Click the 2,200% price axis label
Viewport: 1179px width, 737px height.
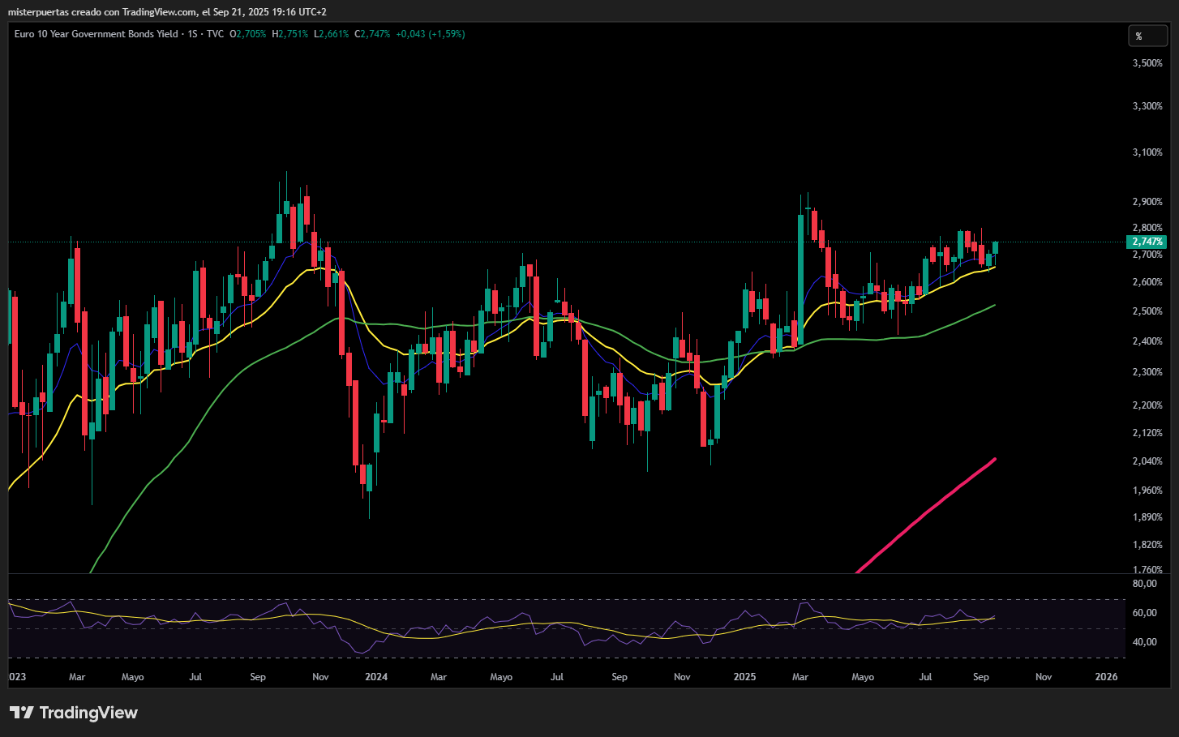1147,405
